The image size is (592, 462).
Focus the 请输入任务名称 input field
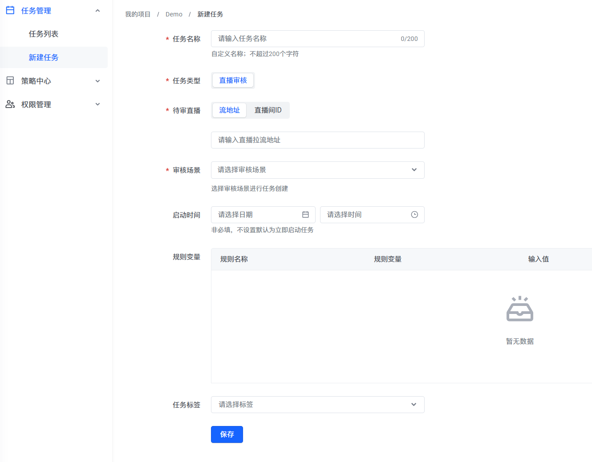coord(307,39)
